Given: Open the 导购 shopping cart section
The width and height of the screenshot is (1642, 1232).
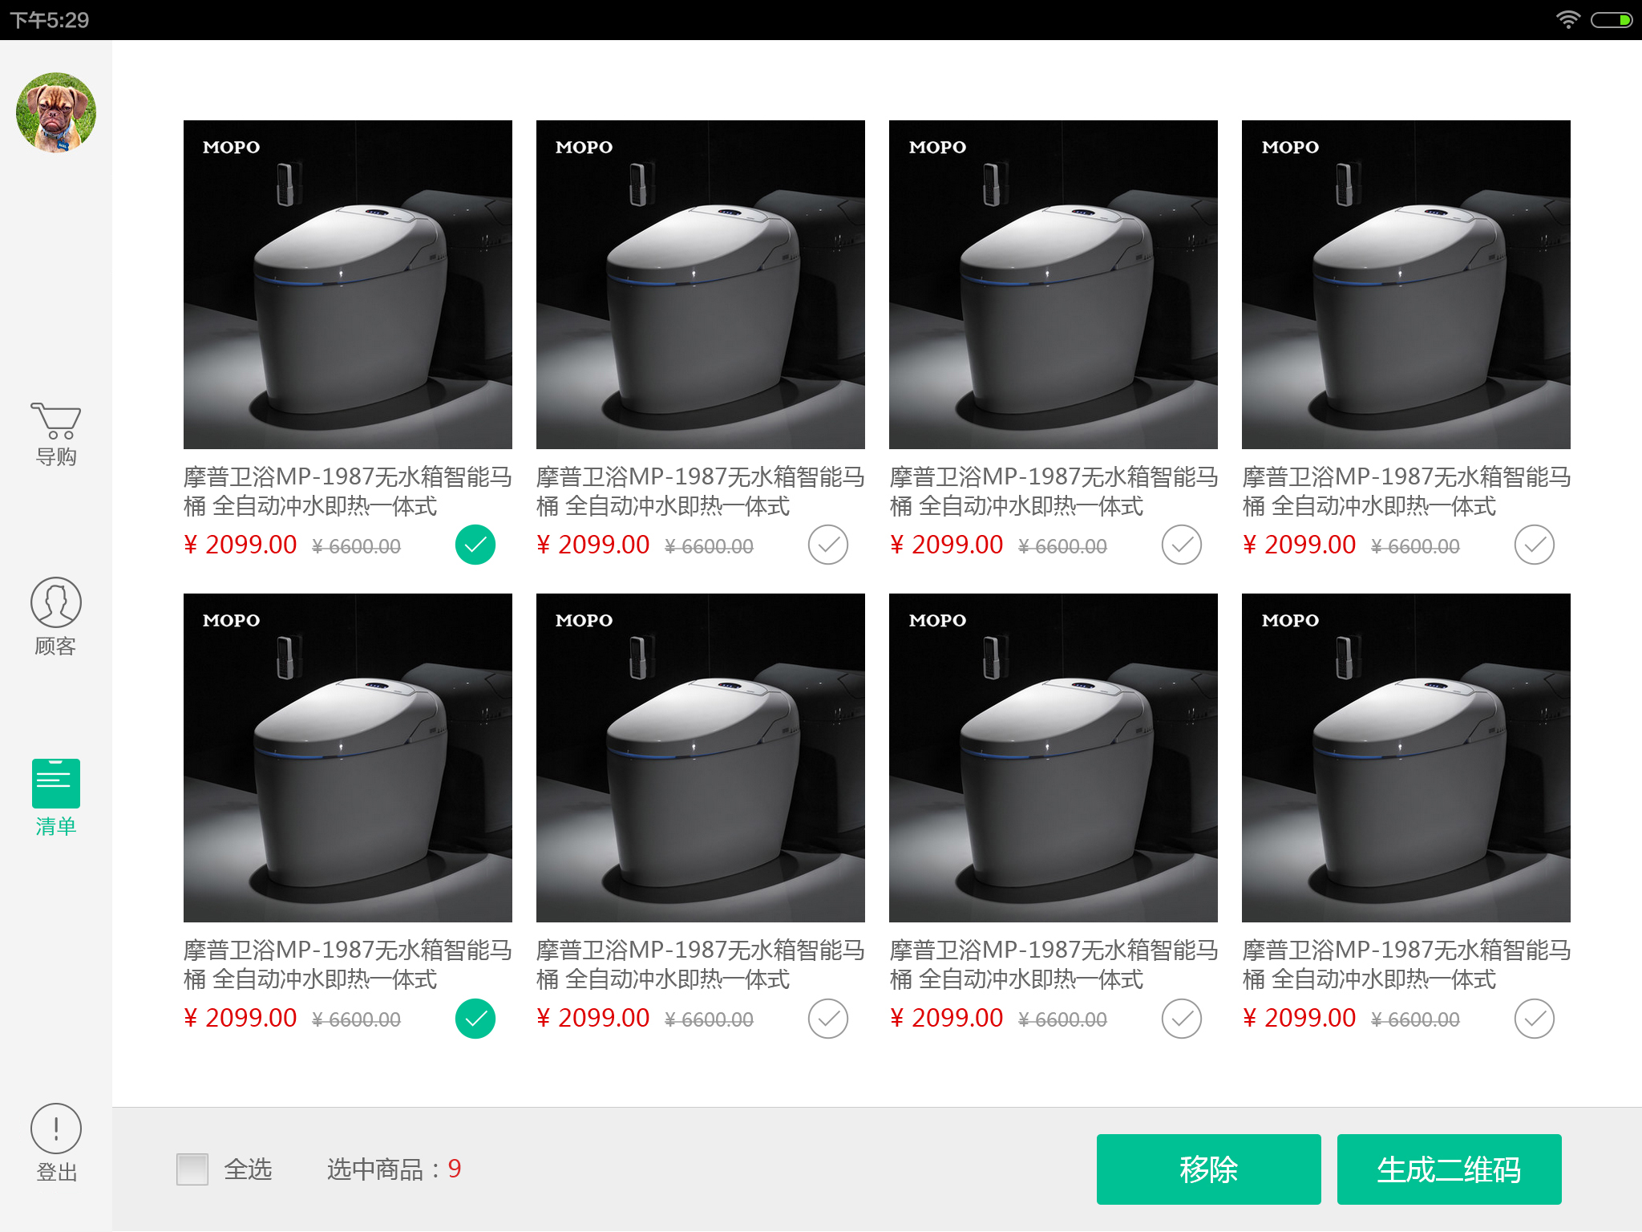Looking at the screenshot, I should 56,434.
